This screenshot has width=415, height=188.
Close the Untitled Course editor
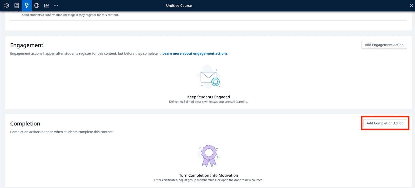(x=411, y=5)
